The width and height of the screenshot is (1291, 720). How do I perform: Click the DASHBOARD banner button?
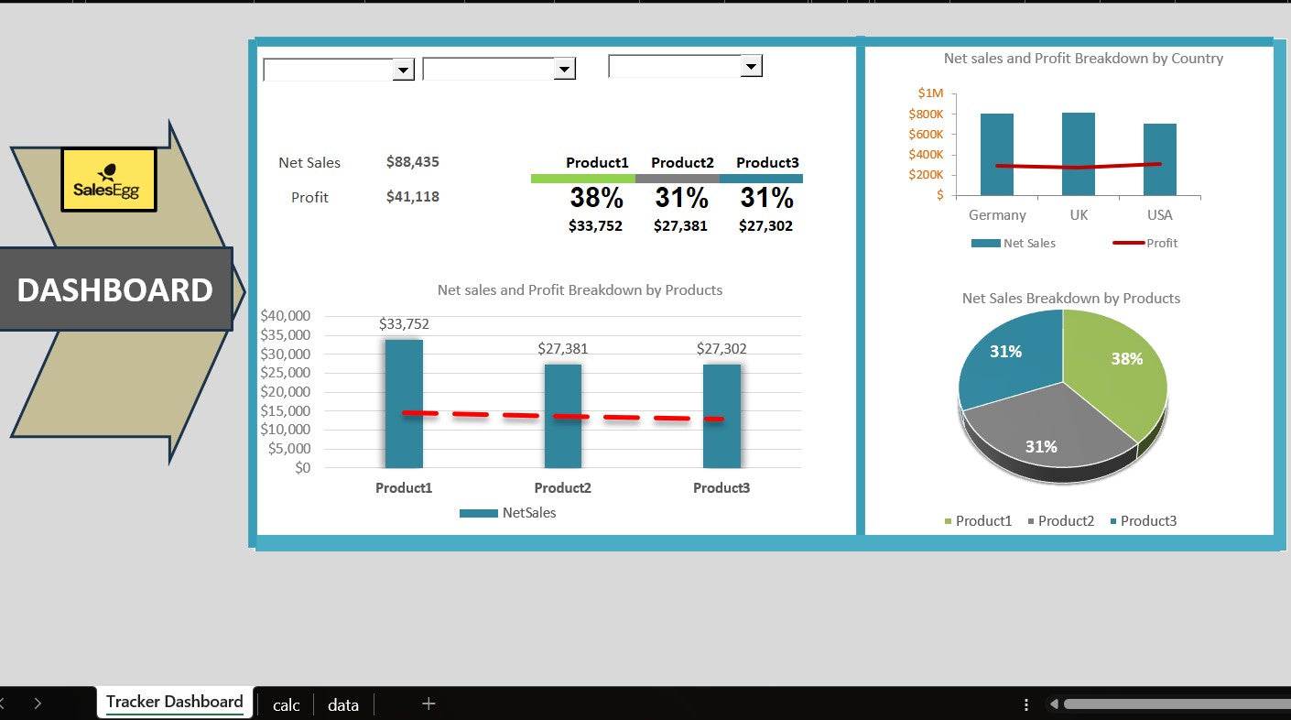point(115,289)
